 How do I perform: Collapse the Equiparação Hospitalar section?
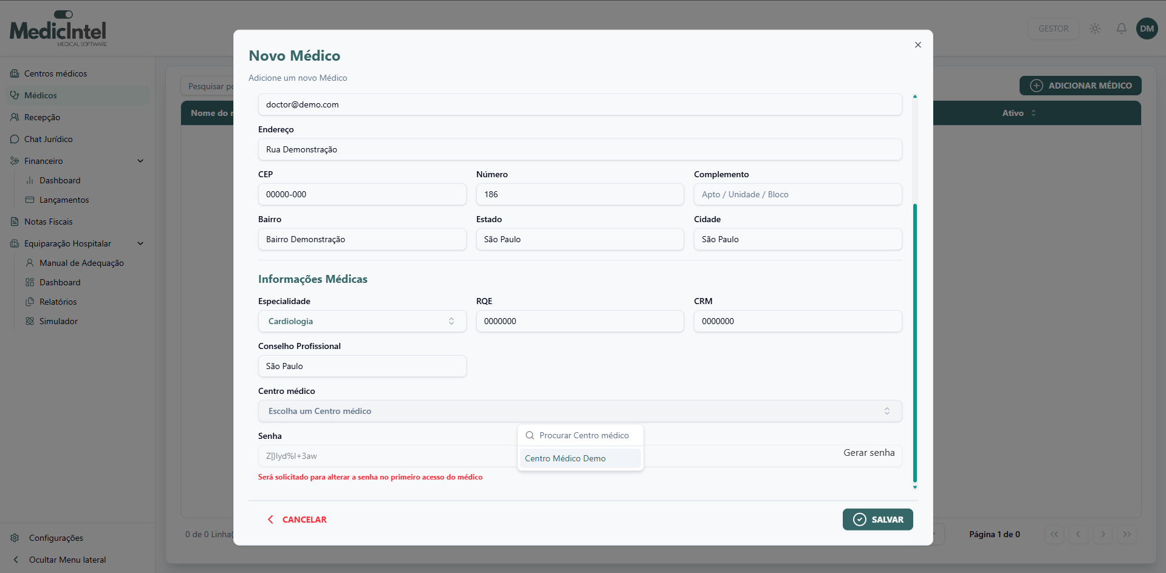pyautogui.click(x=140, y=243)
